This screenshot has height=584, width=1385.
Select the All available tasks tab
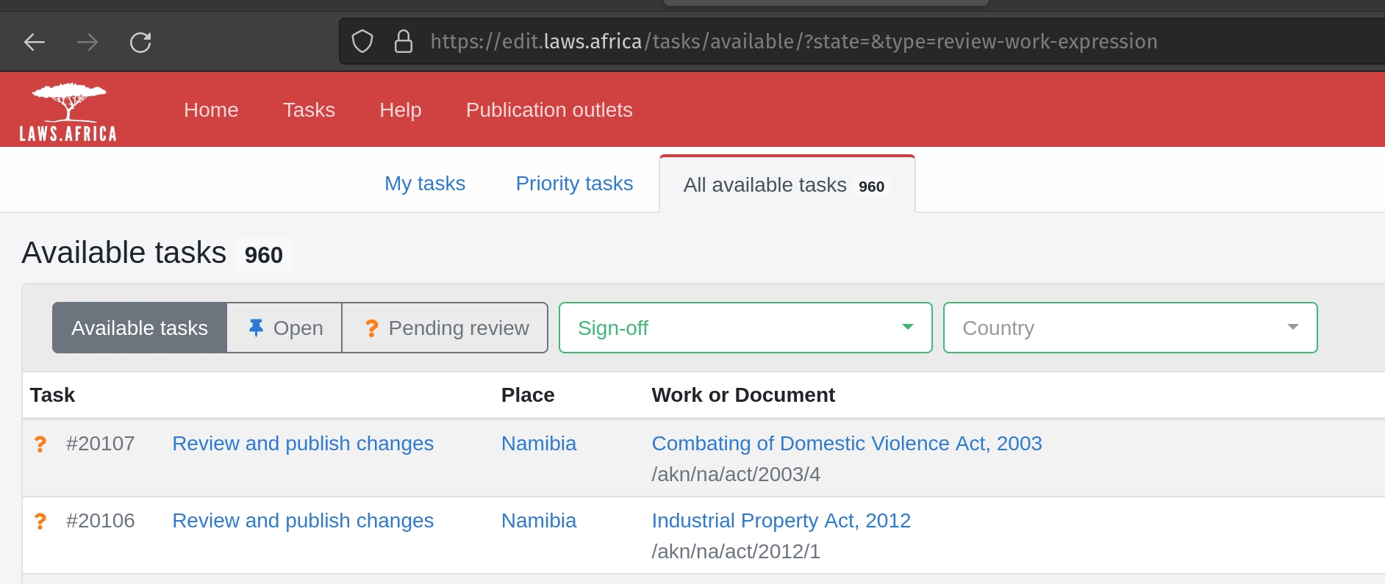tap(787, 185)
